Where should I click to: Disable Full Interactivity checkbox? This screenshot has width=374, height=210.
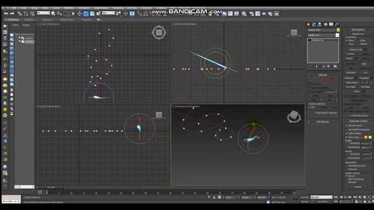pos(350,116)
